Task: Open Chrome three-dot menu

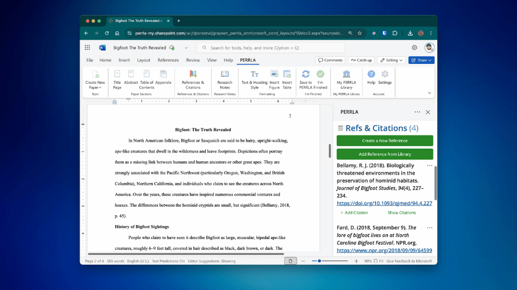Action: [431, 33]
